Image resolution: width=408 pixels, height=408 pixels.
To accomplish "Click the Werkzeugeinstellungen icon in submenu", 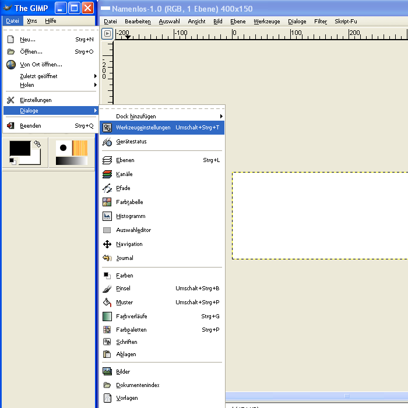I will [x=107, y=128].
